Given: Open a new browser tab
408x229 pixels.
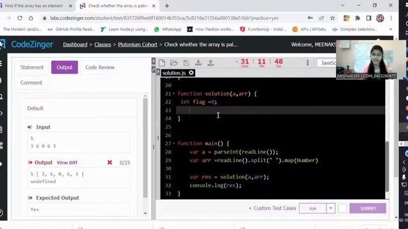Looking at the screenshot, I should (167, 6).
